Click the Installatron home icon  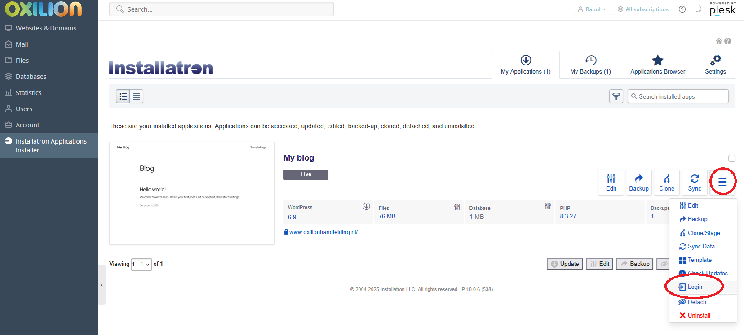719,41
